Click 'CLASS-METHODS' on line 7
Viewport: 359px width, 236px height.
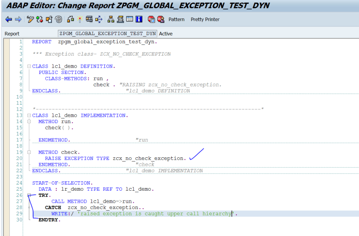point(66,79)
